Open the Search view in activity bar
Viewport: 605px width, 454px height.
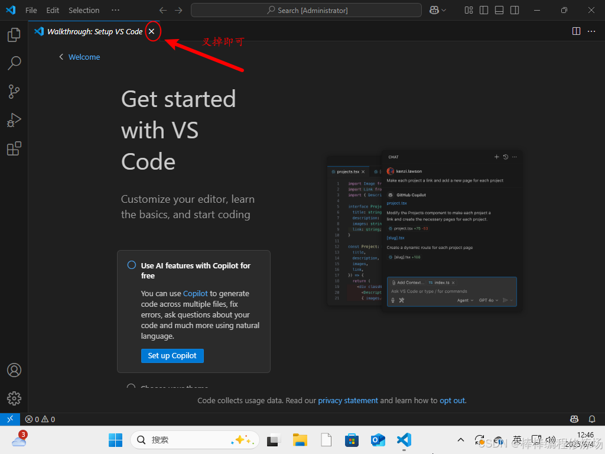pos(14,63)
